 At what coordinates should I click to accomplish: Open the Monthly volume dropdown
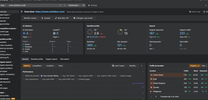coord(31,18)
